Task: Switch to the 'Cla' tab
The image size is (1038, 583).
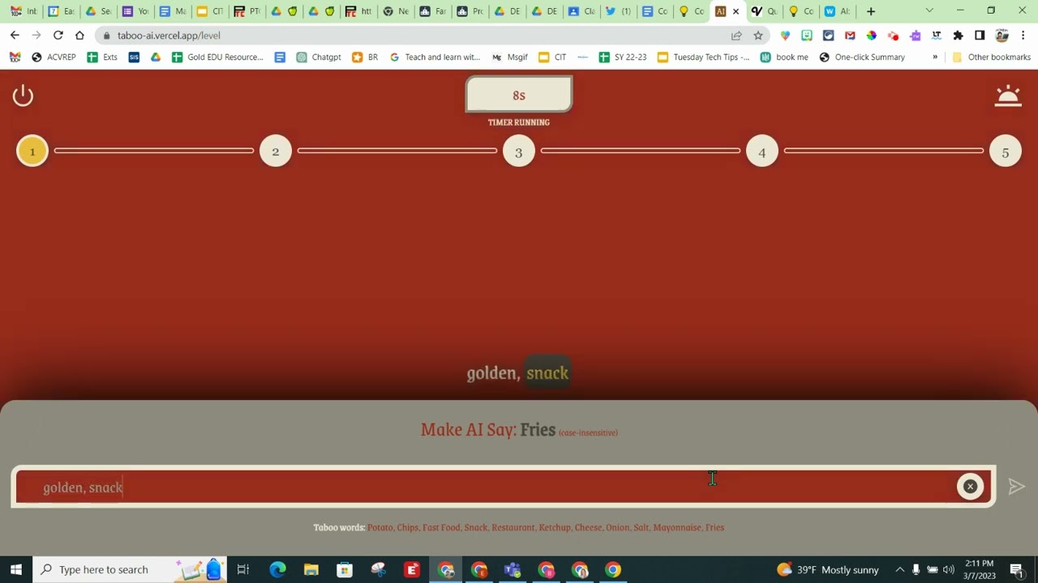Action: point(581,11)
